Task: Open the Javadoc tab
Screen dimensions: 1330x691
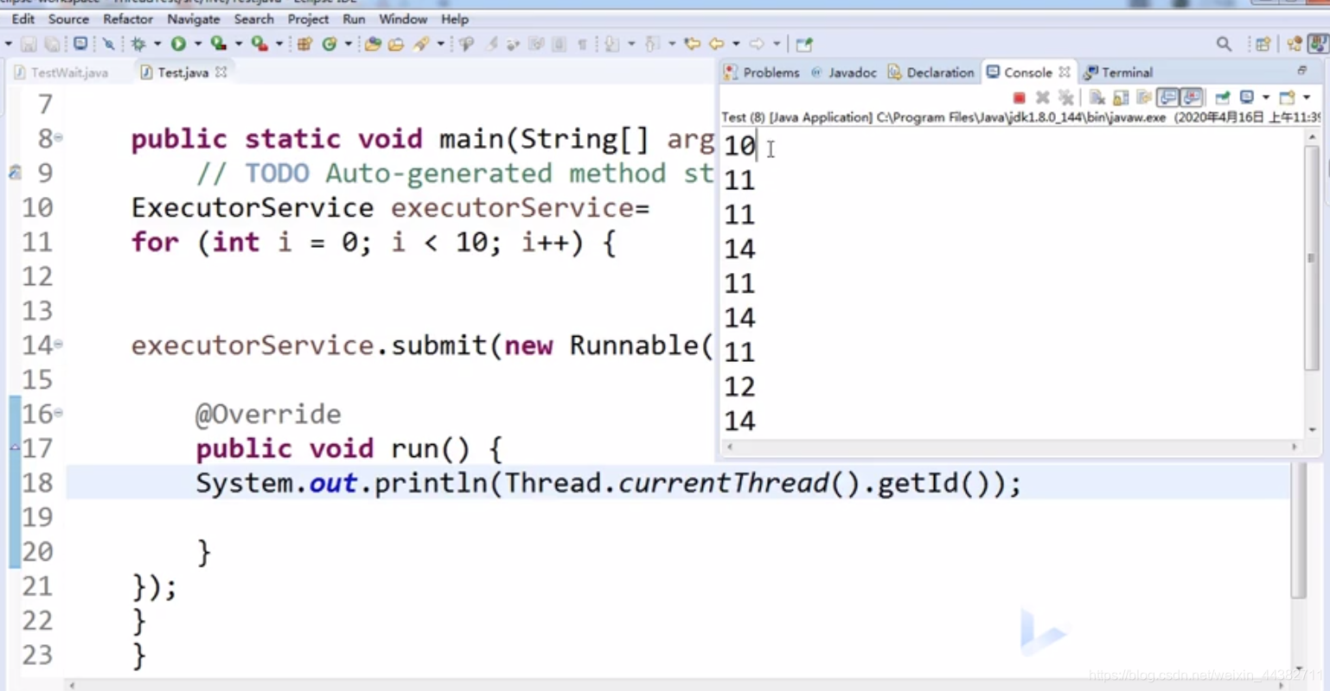Action: (x=844, y=73)
